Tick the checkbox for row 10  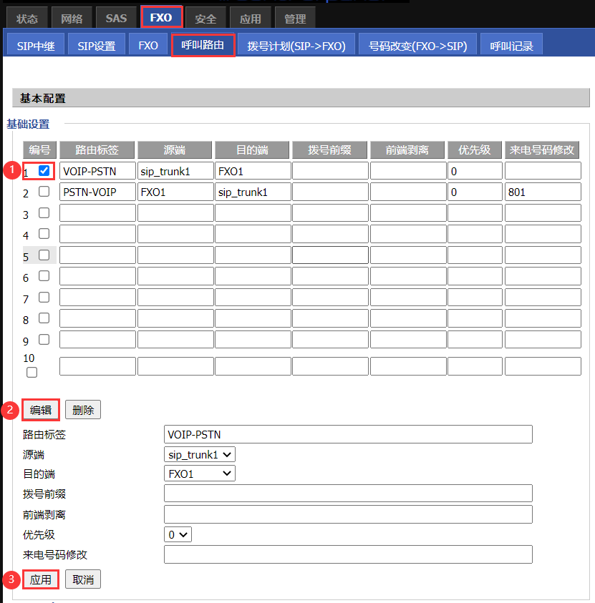(x=32, y=372)
